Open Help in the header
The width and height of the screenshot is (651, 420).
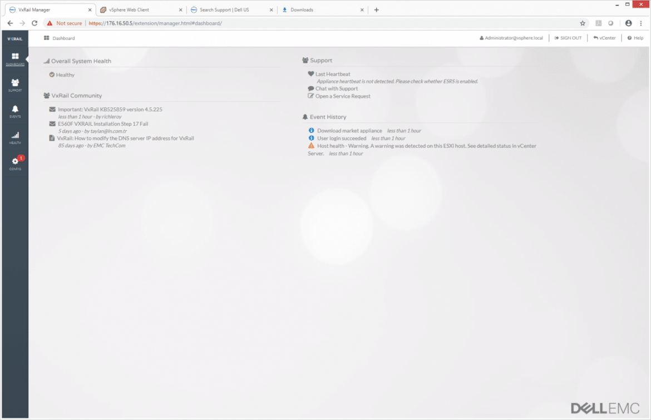pos(635,38)
